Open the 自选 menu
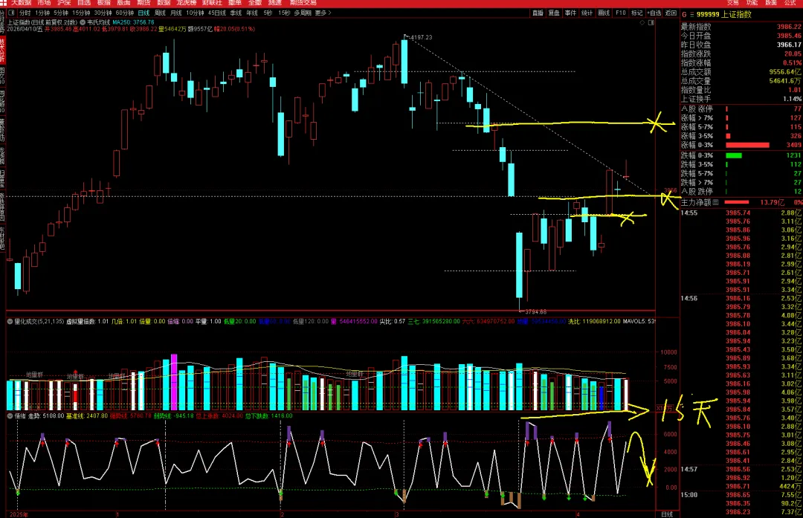 coord(84,2)
